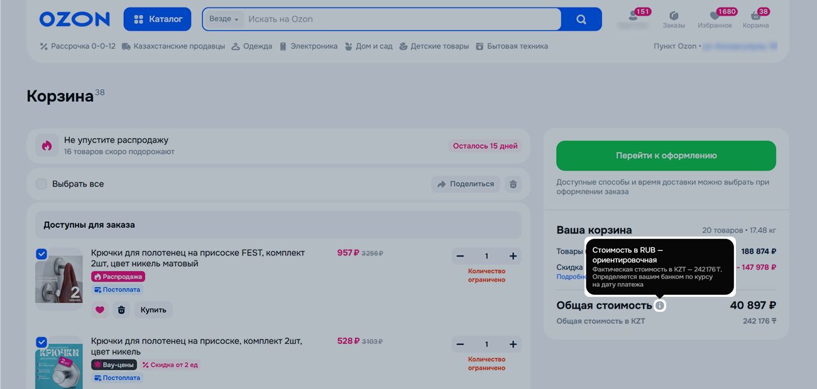Click the Искать на Ozon search field
Viewport: 817px width, 389px height.
pyautogui.click(x=402, y=19)
